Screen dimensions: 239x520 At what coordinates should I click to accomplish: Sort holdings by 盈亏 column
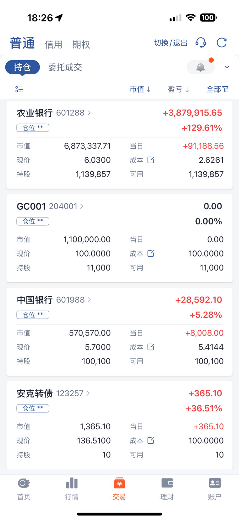pyautogui.click(x=179, y=89)
